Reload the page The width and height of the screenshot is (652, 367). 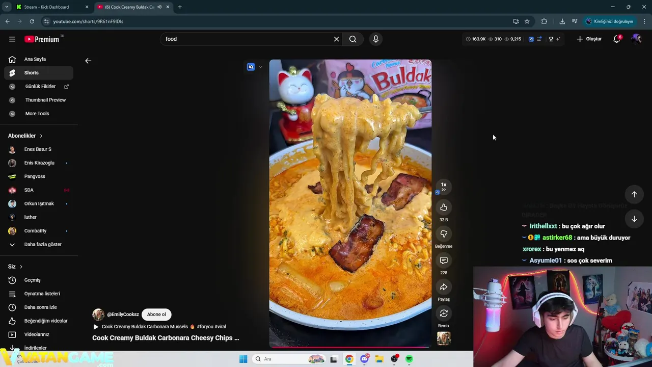click(x=32, y=21)
